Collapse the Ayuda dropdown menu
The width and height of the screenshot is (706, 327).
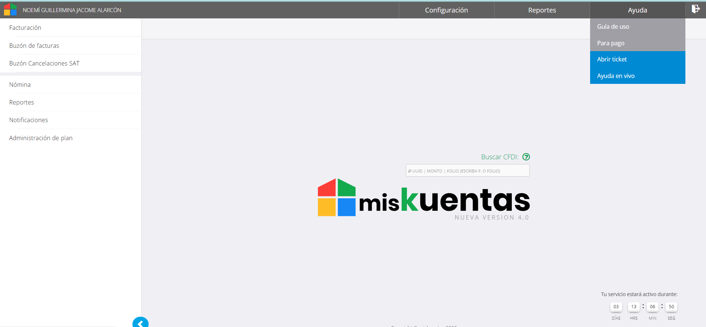click(637, 10)
